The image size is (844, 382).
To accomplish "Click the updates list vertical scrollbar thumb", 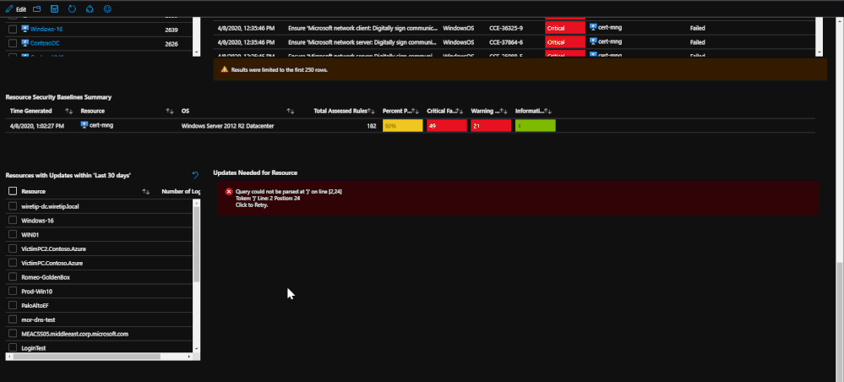I will [x=197, y=243].
